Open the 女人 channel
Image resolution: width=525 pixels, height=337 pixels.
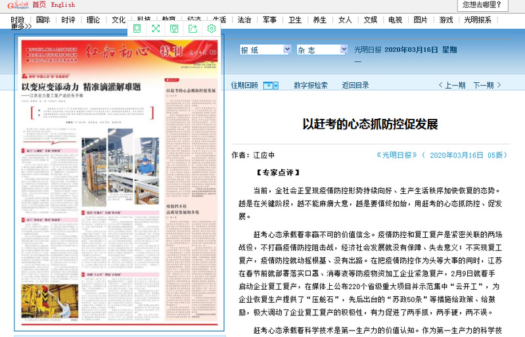coord(345,20)
